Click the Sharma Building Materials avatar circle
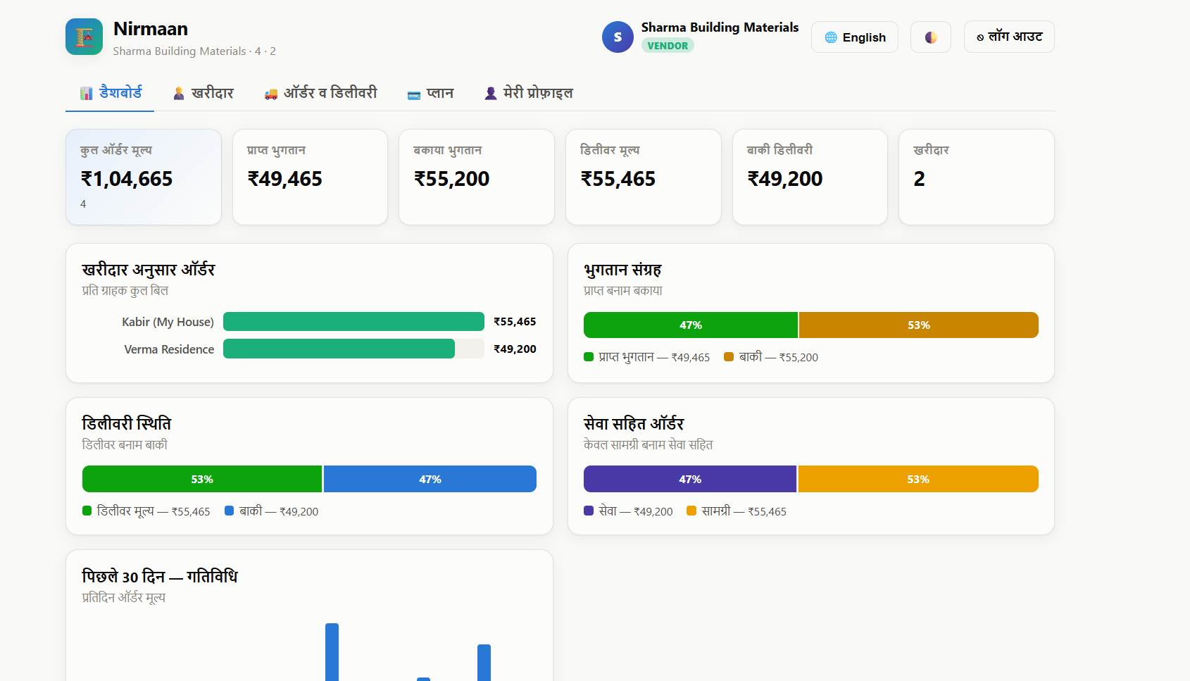This screenshot has height=681, width=1190. (x=618, y=37)
